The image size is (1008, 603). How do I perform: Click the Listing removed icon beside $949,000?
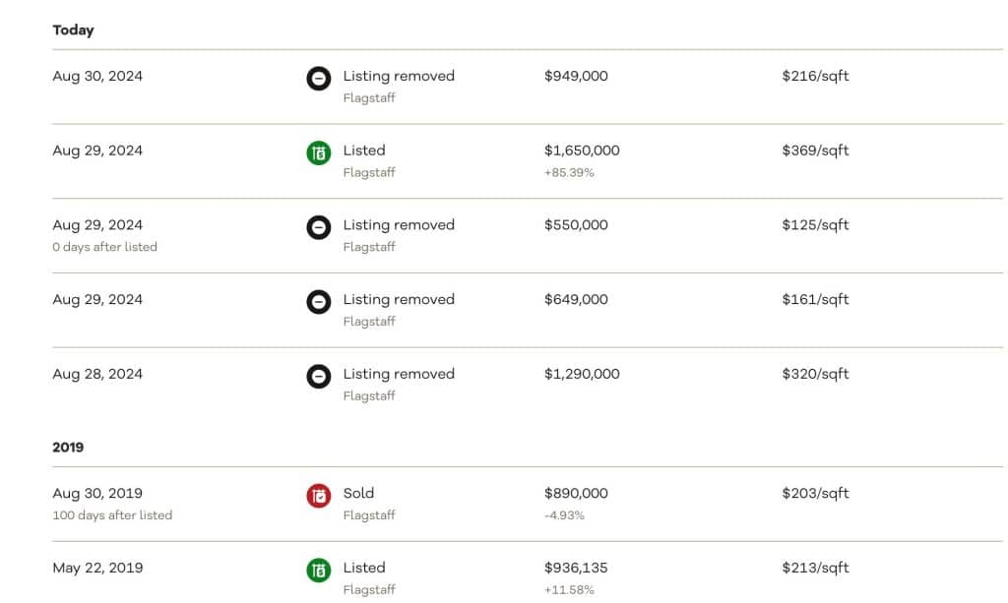(x=319, y=79)
